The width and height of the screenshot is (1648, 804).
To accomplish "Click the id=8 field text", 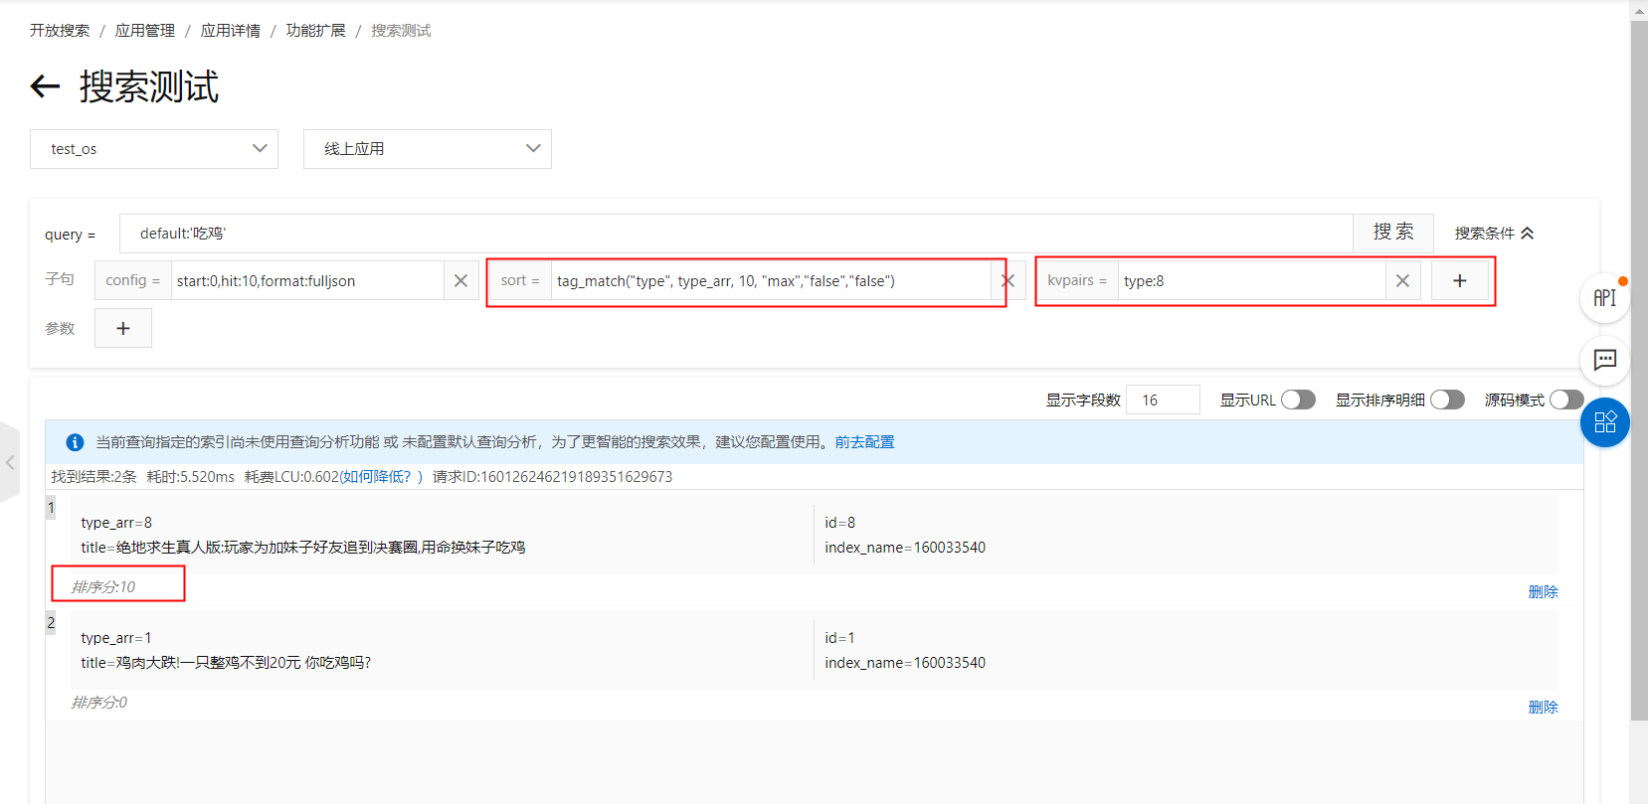I will point(840,523).
